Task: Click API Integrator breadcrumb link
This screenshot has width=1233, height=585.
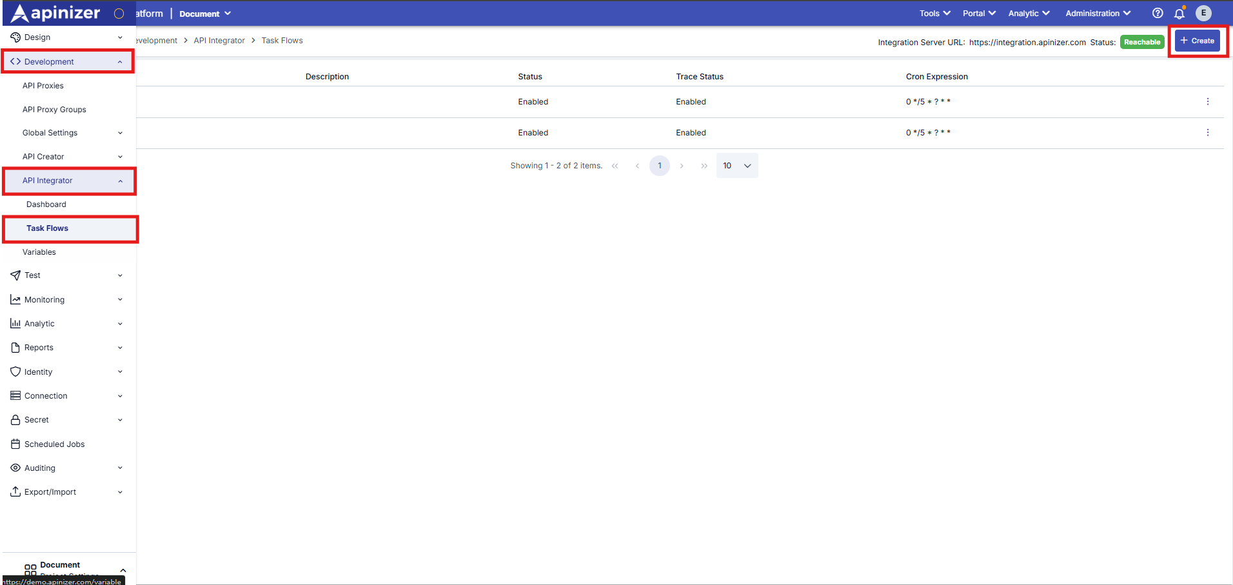Action: pyautogui.click(x=219, y=41)
